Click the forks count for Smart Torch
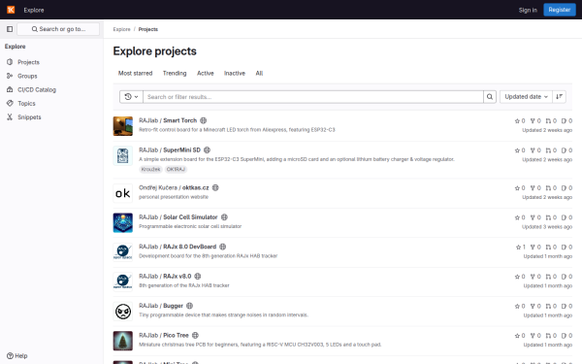The image size is (582, 364). (535, 120)
